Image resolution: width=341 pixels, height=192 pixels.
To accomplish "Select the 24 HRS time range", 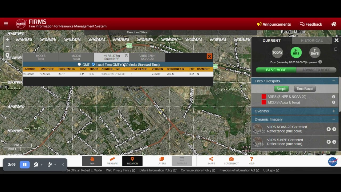I will pos(296,53).
